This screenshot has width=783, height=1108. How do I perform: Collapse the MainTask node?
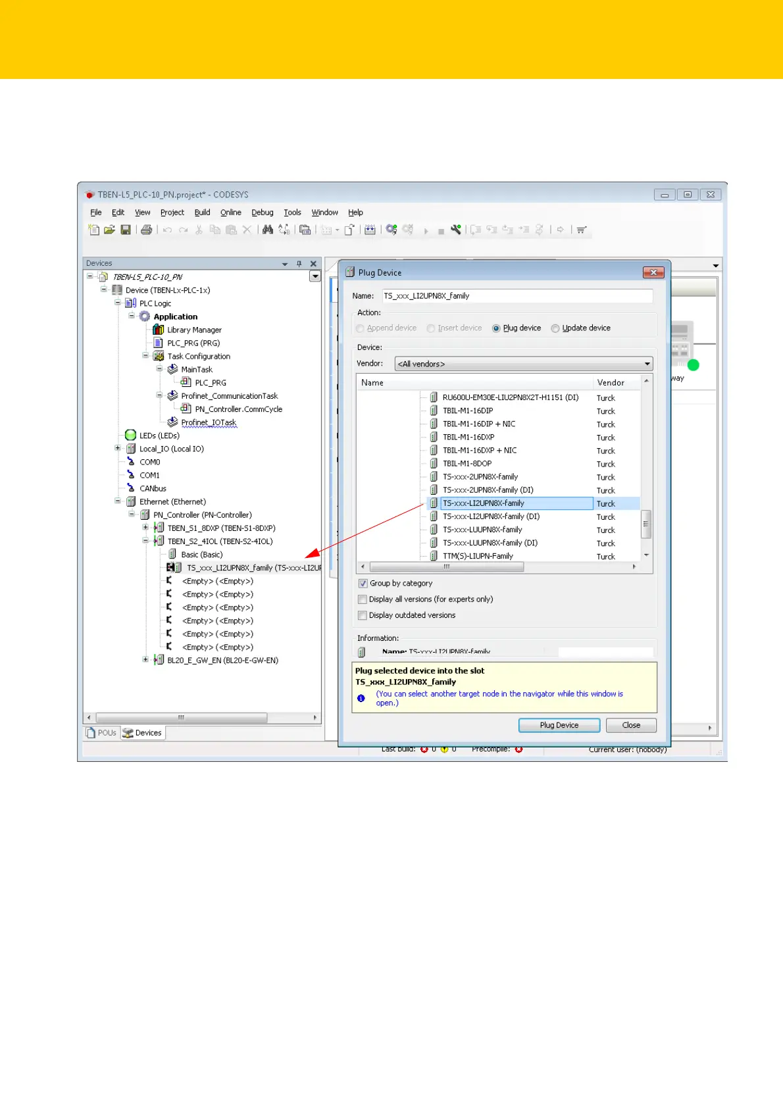pyautogui.click(x=159, y=369)
